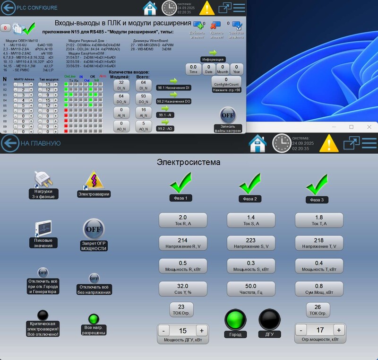
Task: Click the Ток R, A value field
Action: 183,220
